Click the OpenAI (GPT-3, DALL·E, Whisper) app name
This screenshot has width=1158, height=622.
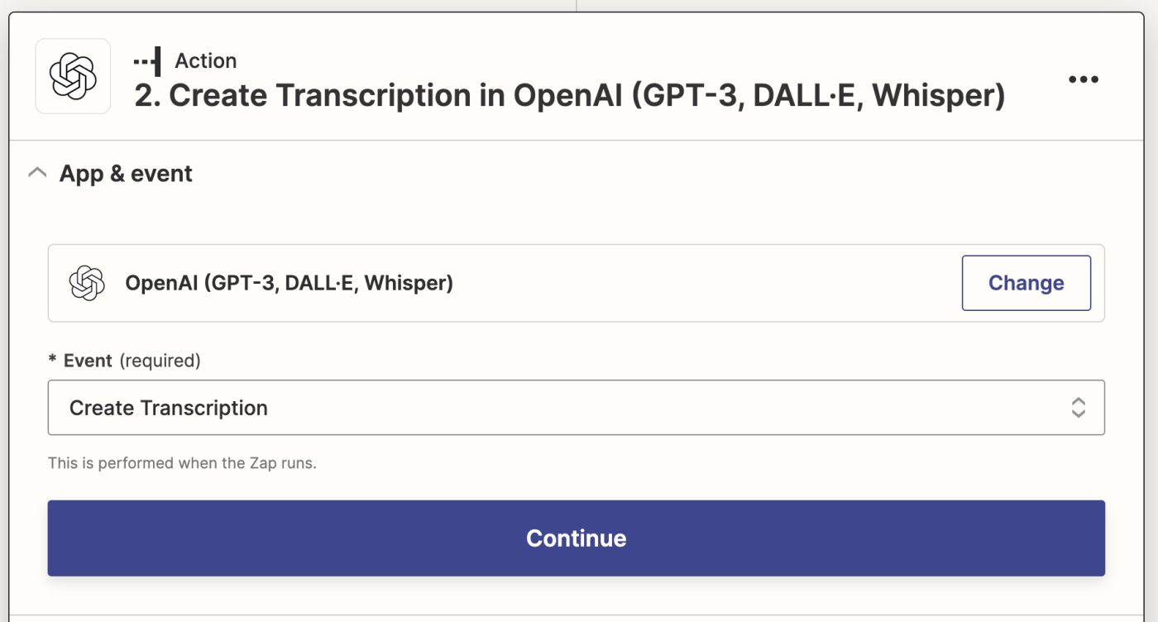tap(289, 283)
